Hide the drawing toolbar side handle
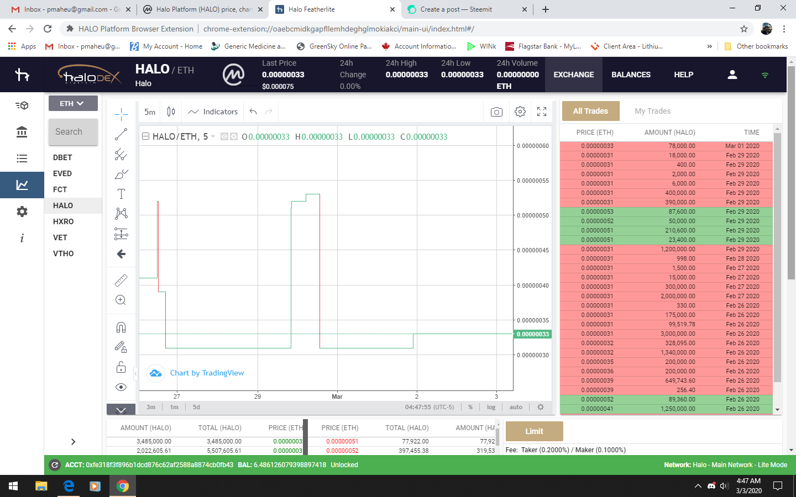The width and height of the screenshot is (796, 497). coord(136,373)
